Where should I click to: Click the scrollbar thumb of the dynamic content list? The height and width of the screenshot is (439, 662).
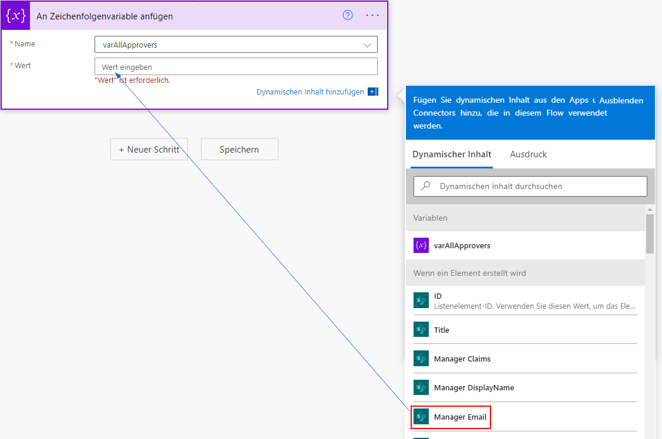click(650, 234)
